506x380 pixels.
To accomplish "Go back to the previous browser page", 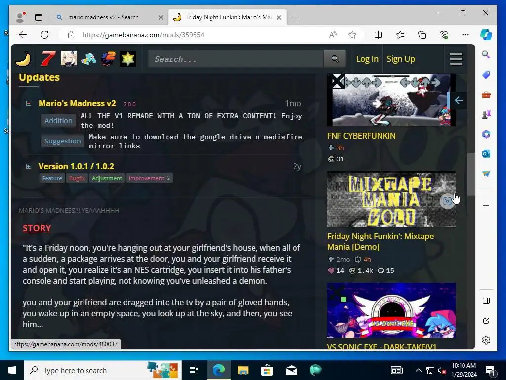I will click(x=23, y=35).
